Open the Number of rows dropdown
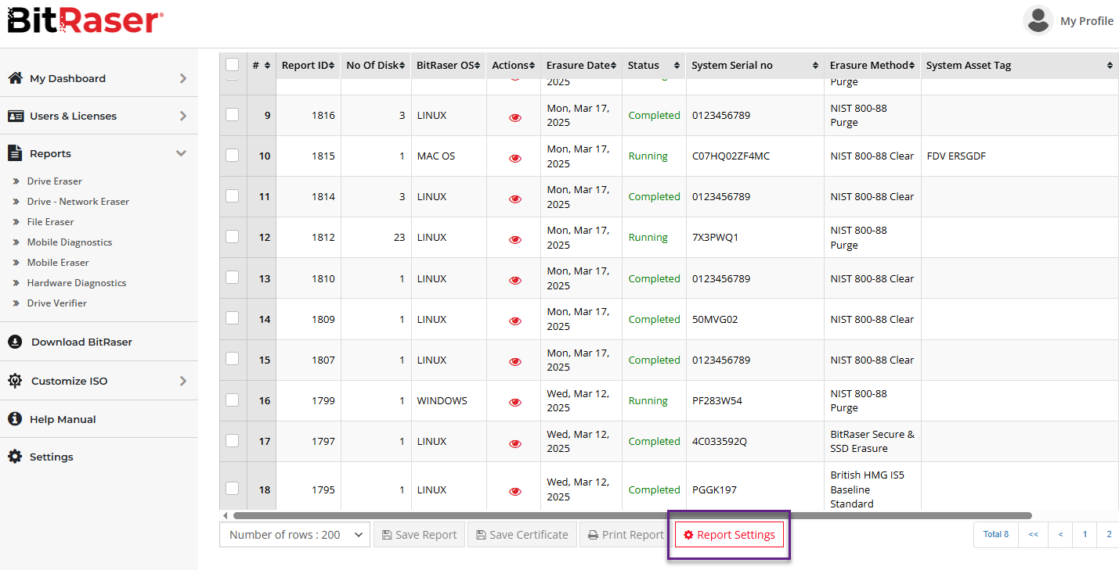This screenshot has height=570, width=1119. point(294,535)
